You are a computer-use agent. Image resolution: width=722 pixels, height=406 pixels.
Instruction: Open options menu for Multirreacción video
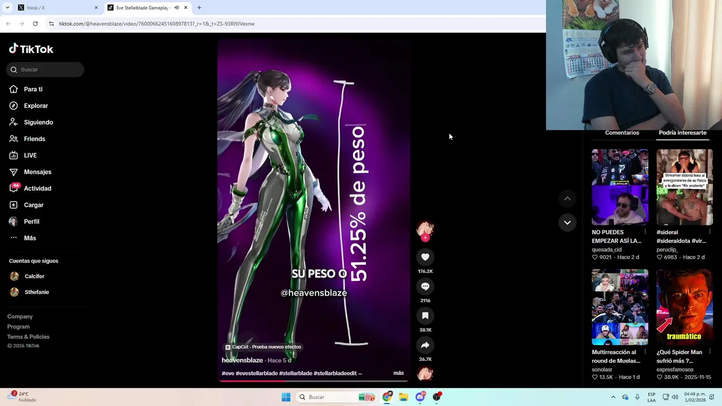(x=645, y=352)
